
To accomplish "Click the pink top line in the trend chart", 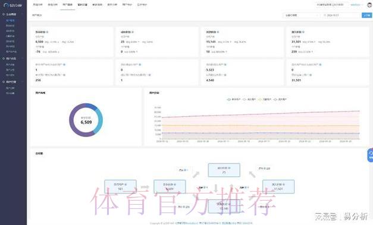I will click(261, 114).
